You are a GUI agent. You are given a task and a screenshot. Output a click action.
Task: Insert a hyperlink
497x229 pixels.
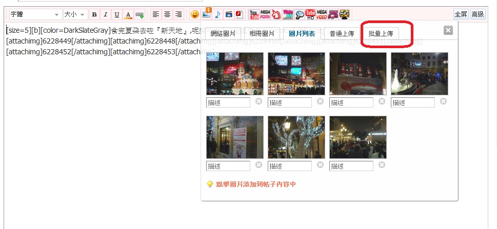[140, 14]
